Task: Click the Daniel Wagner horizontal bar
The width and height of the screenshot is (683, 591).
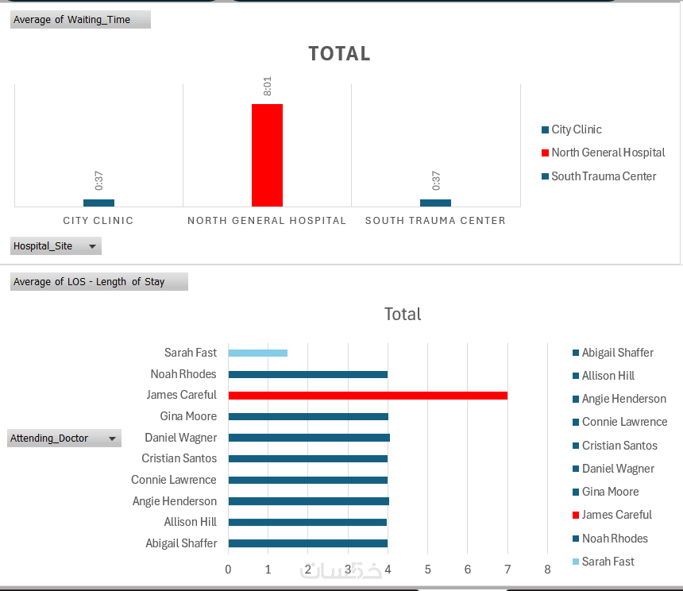Action: pos(309,438)
